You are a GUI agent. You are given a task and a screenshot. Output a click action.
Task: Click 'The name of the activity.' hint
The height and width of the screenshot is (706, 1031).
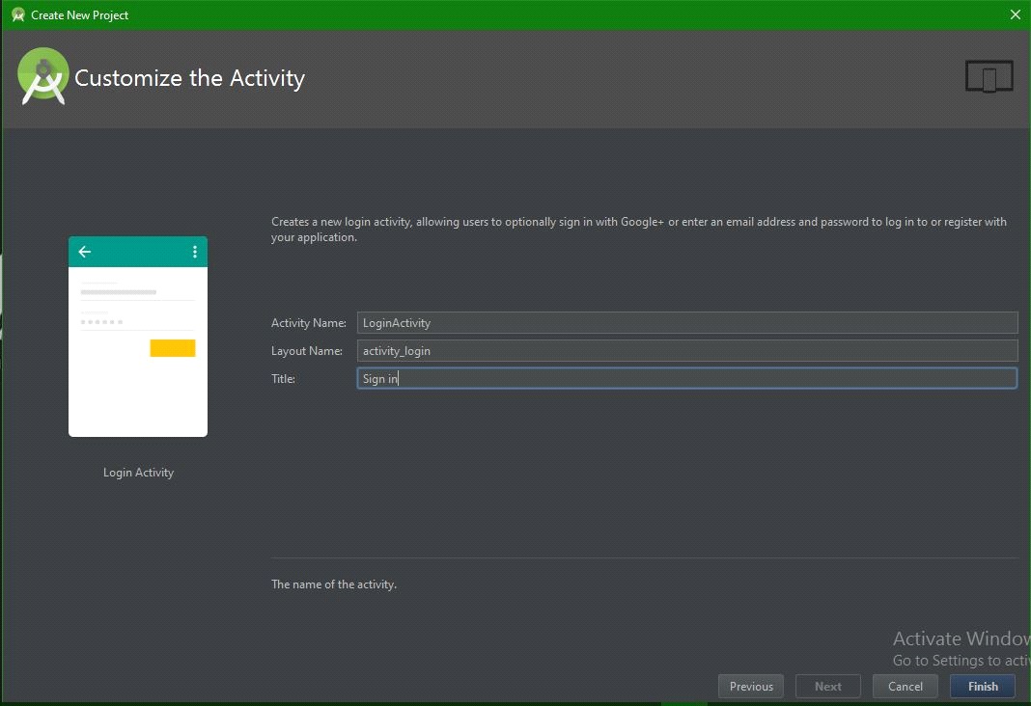pyautogui.click(x=334, y=584)
